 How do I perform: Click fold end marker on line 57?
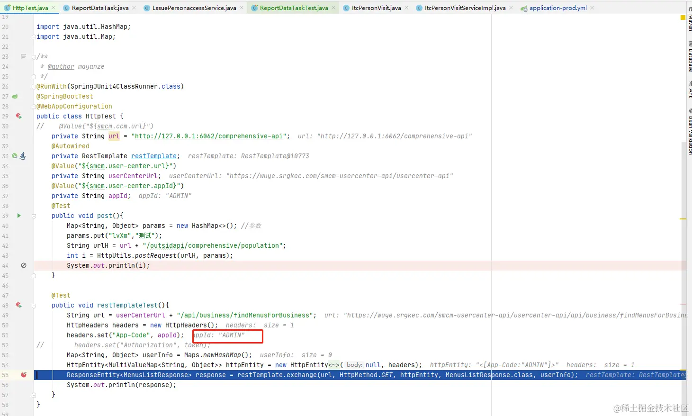pos(34,395)
